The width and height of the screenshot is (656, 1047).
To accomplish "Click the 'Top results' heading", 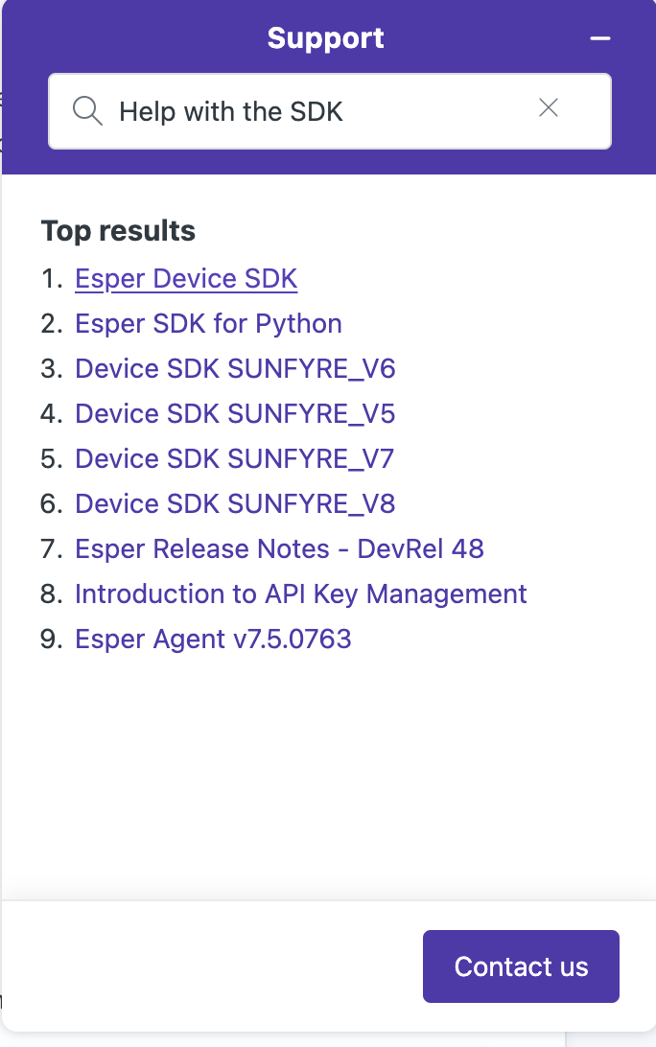I will 118,231.
